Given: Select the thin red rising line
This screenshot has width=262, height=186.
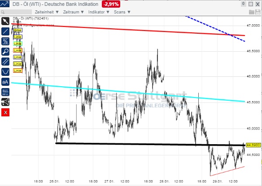Looking at the screenshot, I should pyautogui.click(x=227, y=171).
